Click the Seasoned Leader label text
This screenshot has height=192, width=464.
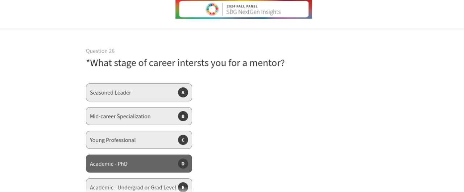point(110,92)
